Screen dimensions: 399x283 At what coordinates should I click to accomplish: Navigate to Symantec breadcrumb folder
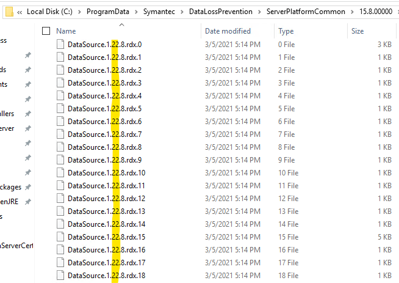pyautogui.click(x=159, y=12)
